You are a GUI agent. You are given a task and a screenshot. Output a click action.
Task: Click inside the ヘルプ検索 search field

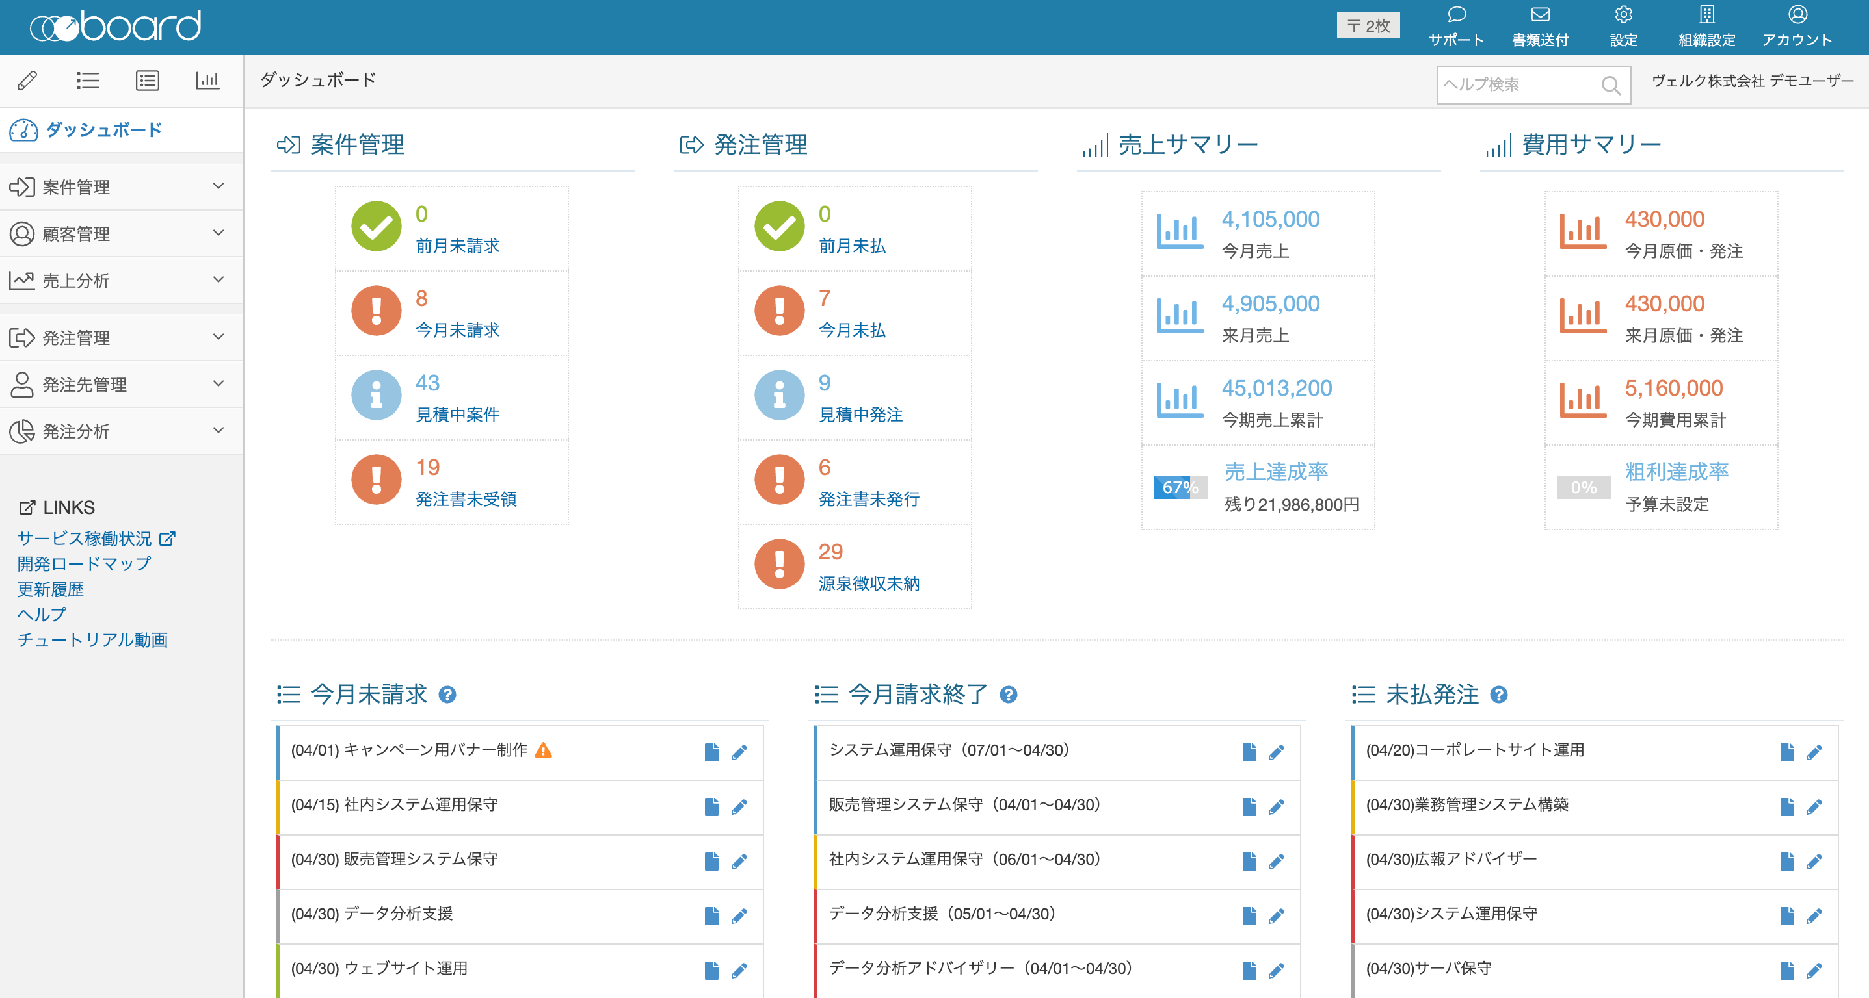pos(1524,85)
